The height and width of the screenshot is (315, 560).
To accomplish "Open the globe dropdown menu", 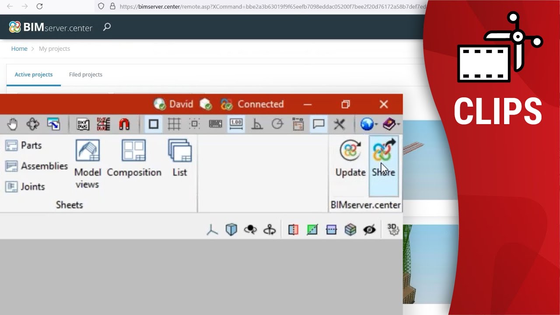I will (x=368, y=124).
